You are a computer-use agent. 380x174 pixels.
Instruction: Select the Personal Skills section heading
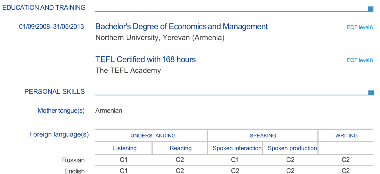(55, 92)
